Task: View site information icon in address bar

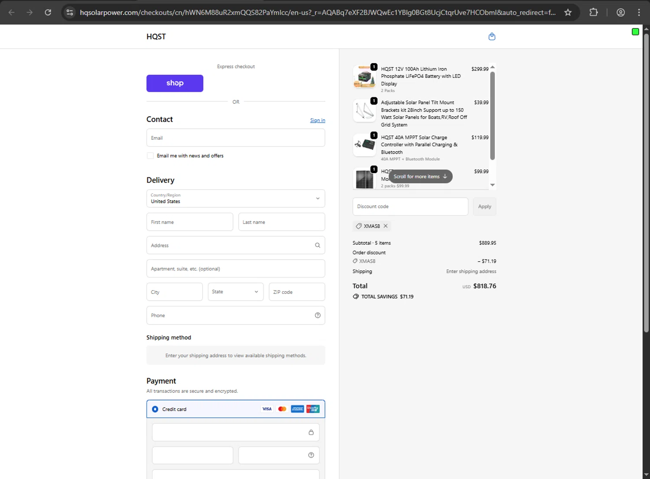Action: (x=70, y=12)
